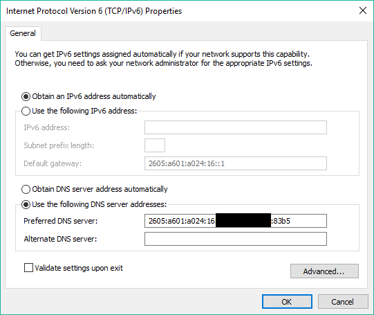Choose Use the following IPv6 address option
This screenshot has width=374, height=315.
point(26,111)
